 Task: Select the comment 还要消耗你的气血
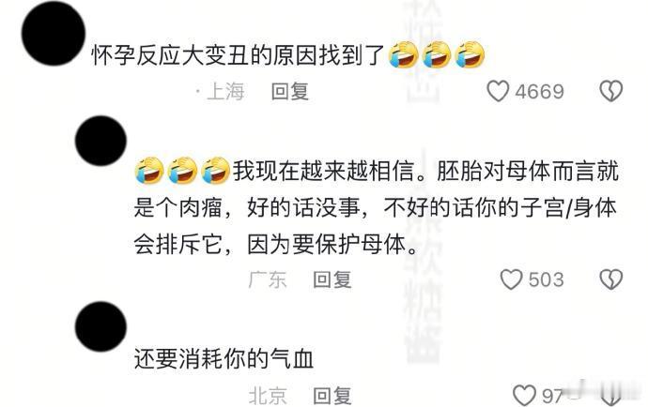coord(224,358)
